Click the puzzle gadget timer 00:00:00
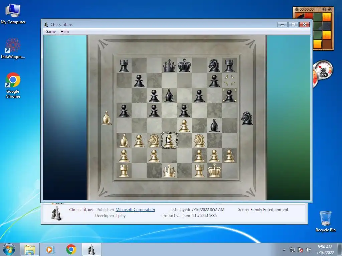The height and width of the screenshot is (256, 342). [x=306, y=9]
